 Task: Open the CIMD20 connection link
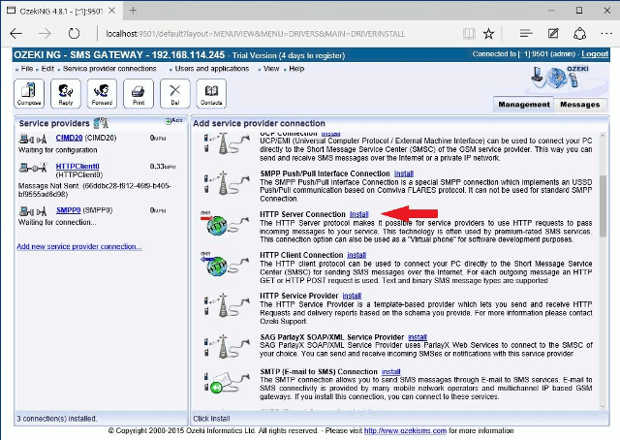[69, 138]
